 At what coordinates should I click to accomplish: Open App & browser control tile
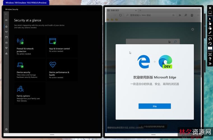tap(62, 46)
